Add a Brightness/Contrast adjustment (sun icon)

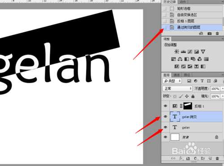(177, 52)
